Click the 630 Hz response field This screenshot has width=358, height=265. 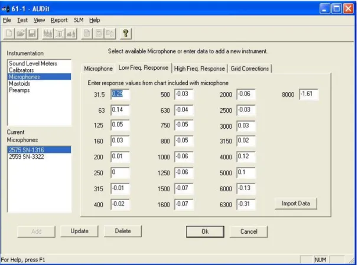coord(184,110)
